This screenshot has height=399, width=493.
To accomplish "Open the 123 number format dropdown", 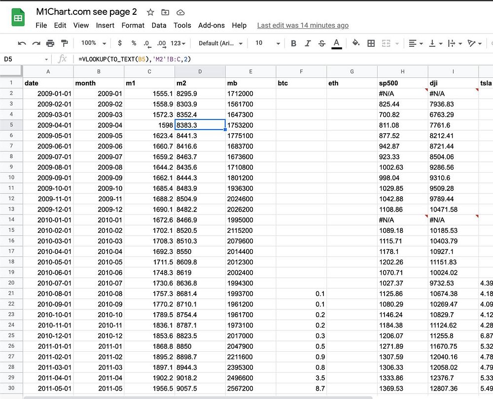I will 178,43.
